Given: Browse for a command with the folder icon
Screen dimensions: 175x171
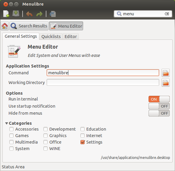Looking at the screenshot, I should coord(166,73).
